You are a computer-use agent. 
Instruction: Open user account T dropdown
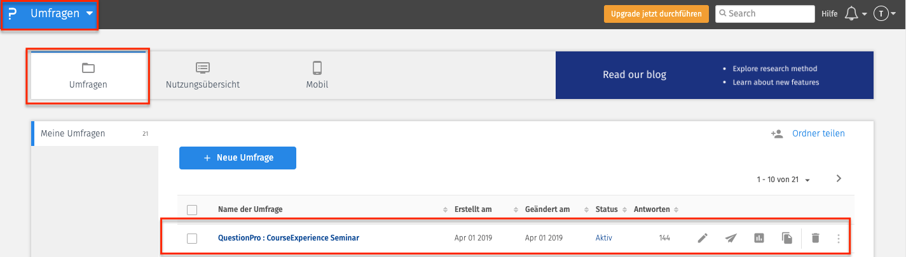pos(884,14)
